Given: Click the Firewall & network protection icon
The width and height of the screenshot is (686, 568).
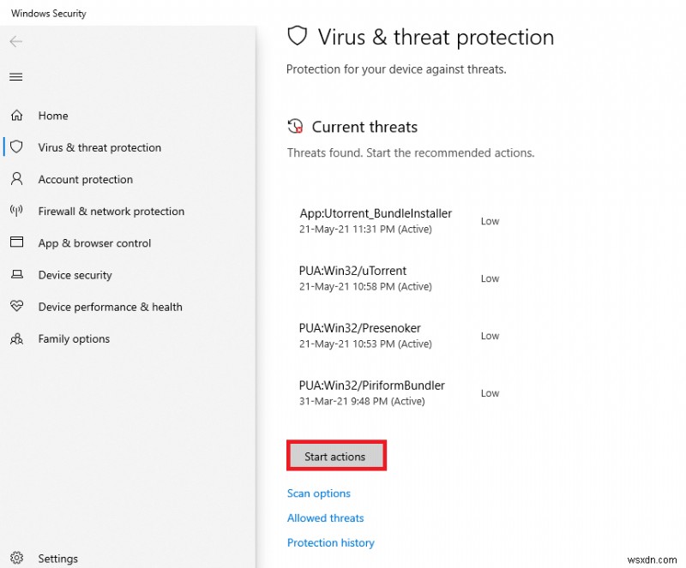Looking at the screenshot, I should coord(17,211).
